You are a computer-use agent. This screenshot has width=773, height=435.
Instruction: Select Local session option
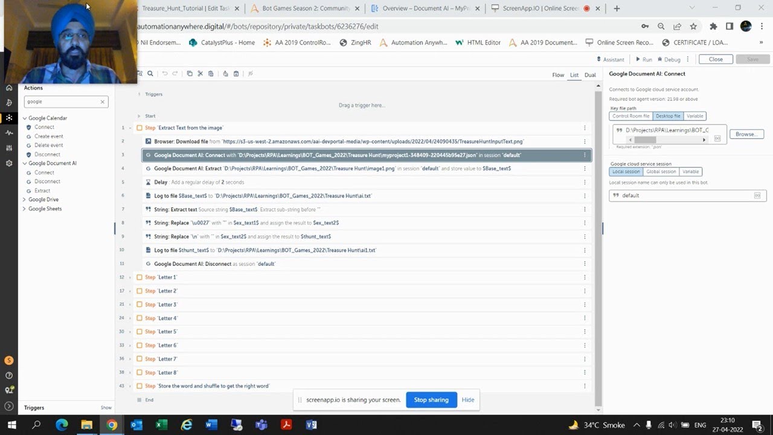626,172
